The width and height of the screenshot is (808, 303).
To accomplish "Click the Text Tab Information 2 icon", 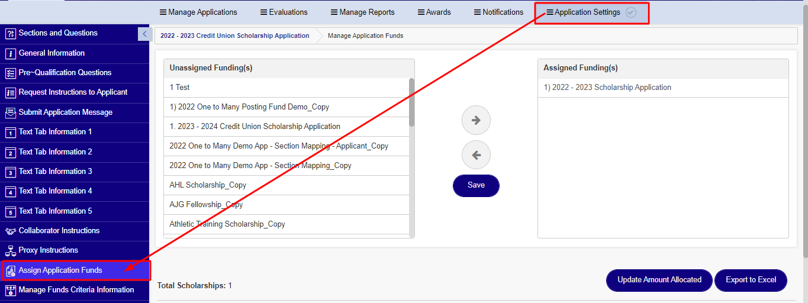I will click(10, 152).
